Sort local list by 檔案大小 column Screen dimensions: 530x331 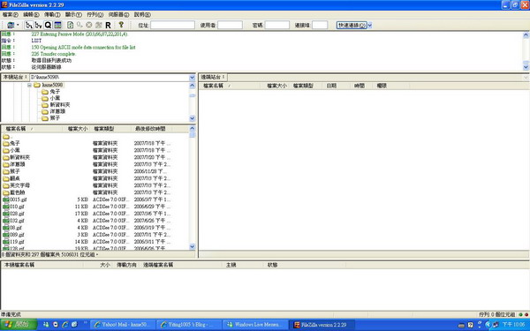click(x=77, y=129)
